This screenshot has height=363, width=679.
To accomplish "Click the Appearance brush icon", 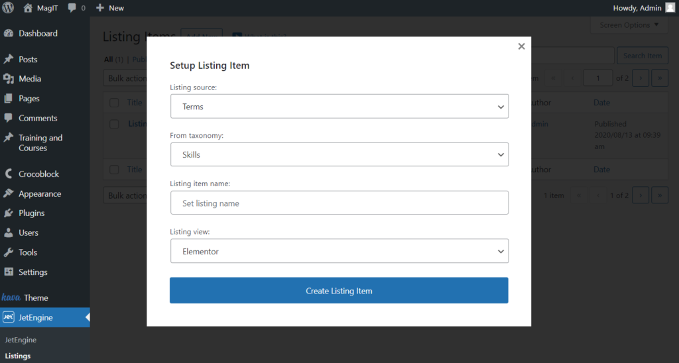I will 8,193.
